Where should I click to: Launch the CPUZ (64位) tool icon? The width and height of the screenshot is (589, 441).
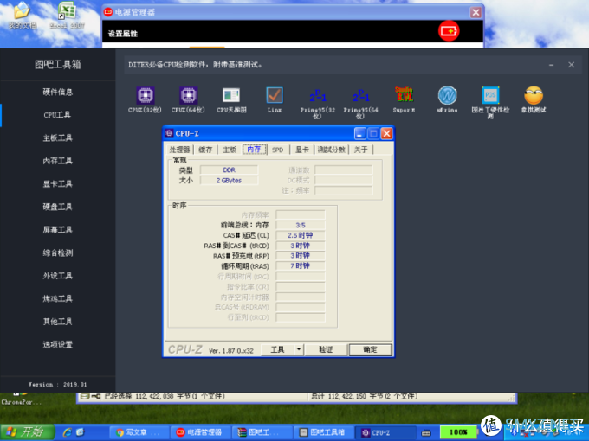tap(188, 96)
